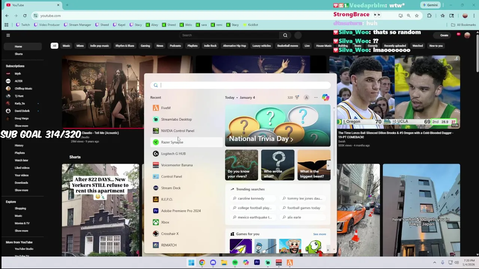Open File Explorer from the taskbar
This screenshot has height=269, width=479.
(224, 263)
